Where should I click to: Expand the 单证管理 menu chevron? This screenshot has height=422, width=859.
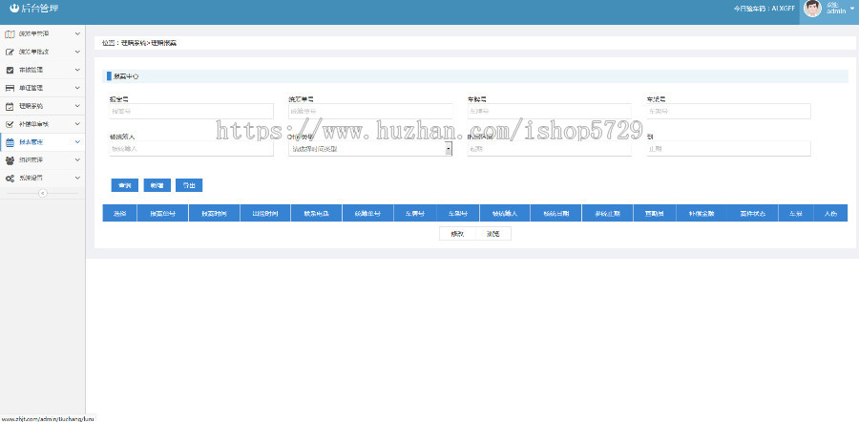click(77, 88)
